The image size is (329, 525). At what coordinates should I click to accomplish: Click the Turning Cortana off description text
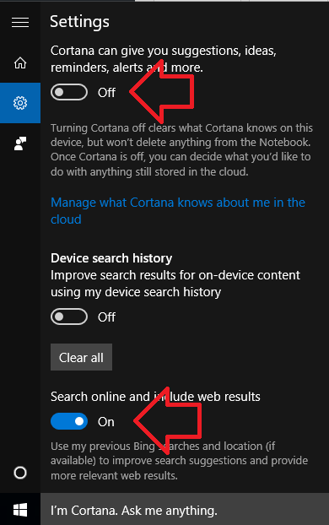pos(181,149)
